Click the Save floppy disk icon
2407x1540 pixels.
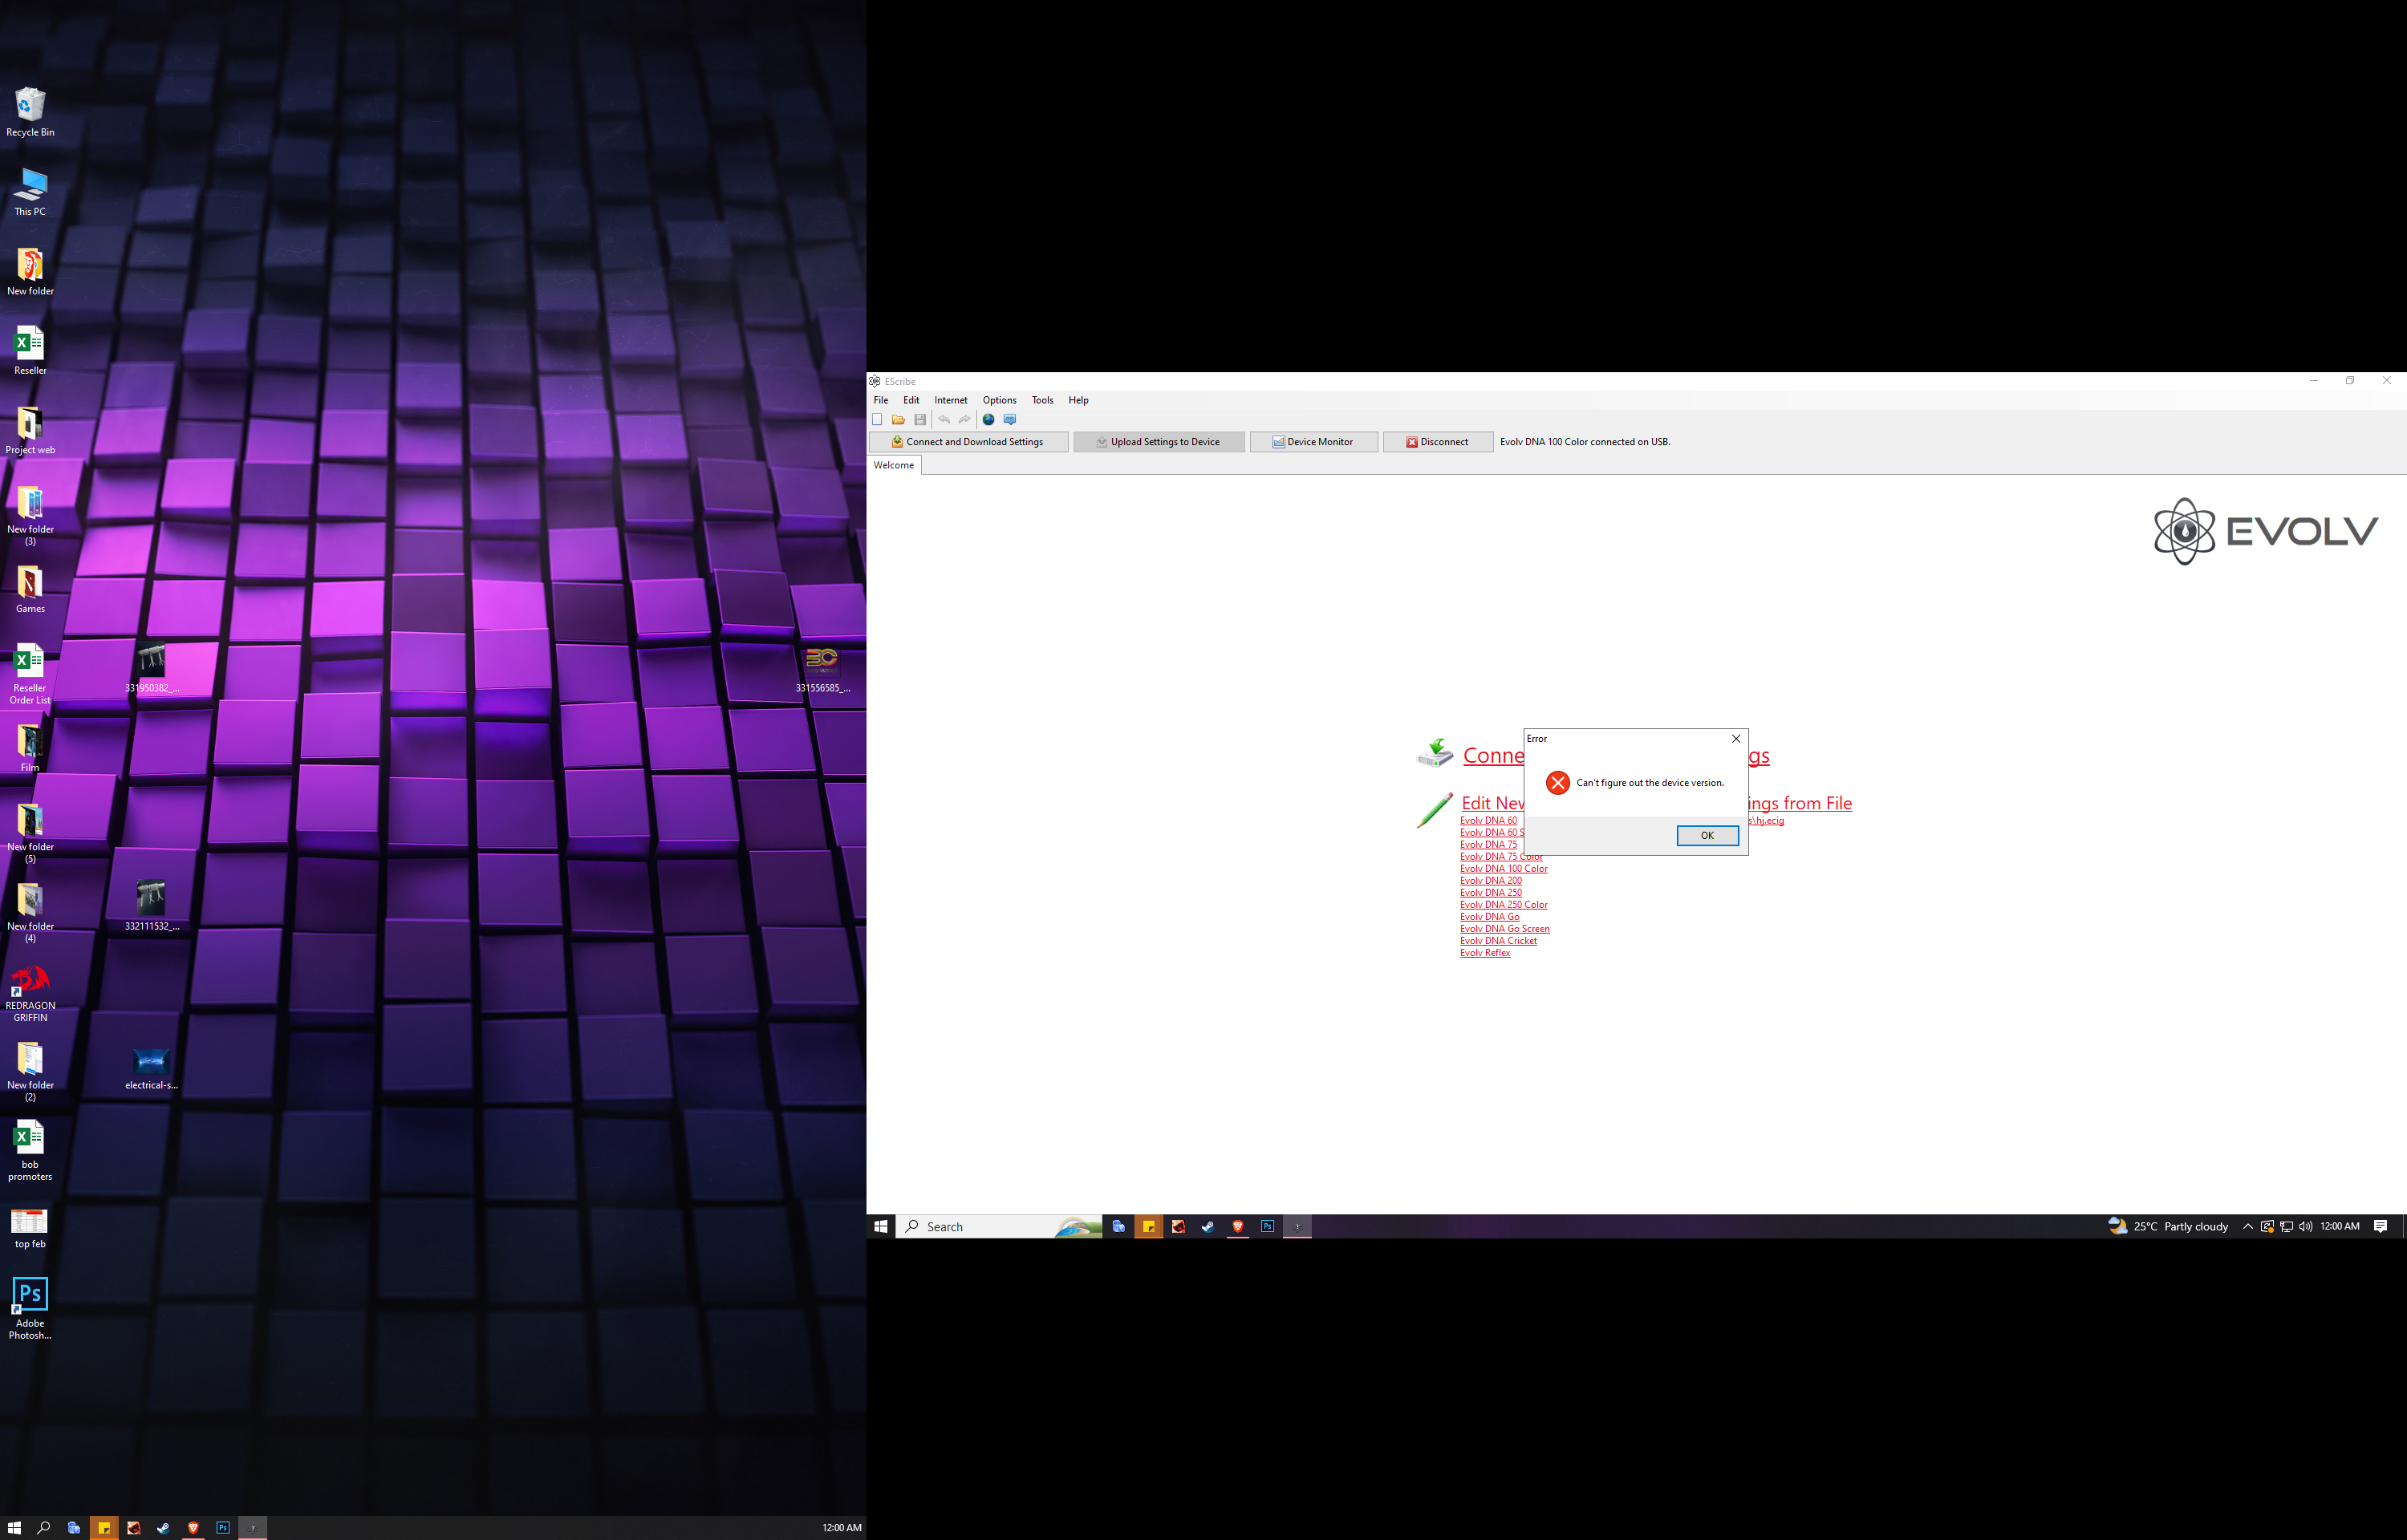click(920, 420)
